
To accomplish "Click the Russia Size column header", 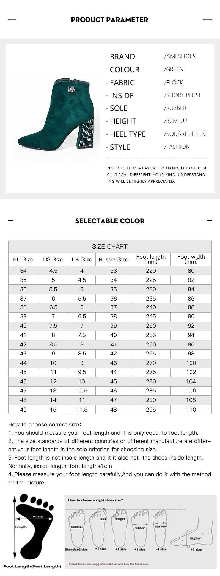I will (x=113, y=259).
